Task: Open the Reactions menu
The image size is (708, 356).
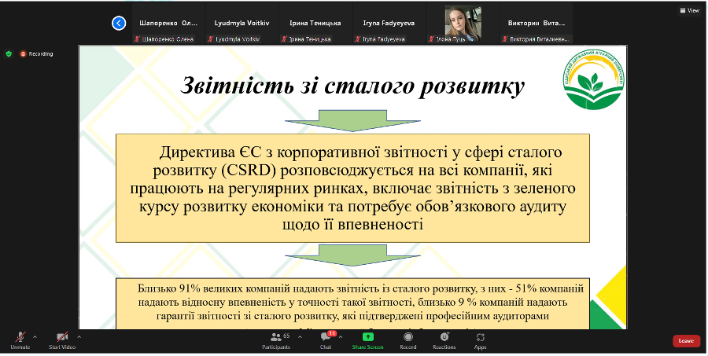Action: tap(444, 339)
